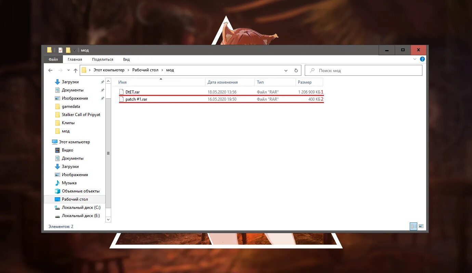
Task: Click navigation pane scrollbar up arrow
Action: 108,81
